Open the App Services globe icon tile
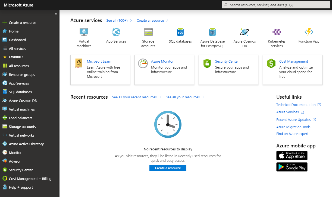 tap(116, 32)
